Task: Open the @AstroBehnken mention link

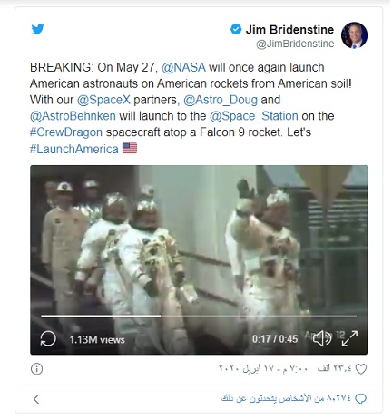Action: click(x=73, y=116)
